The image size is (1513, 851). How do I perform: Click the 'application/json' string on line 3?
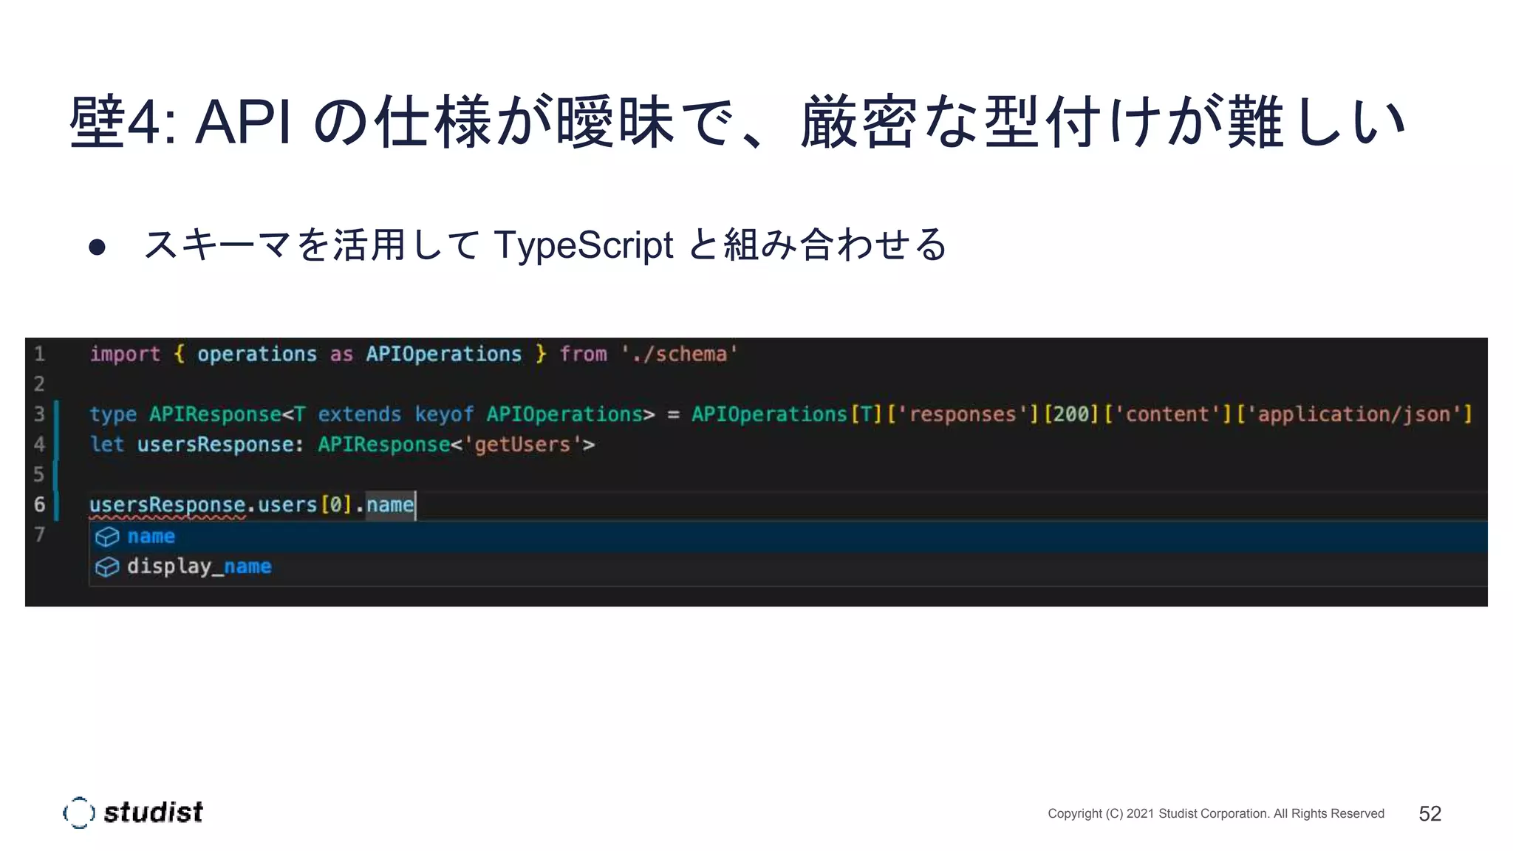tap(1354, 414)
